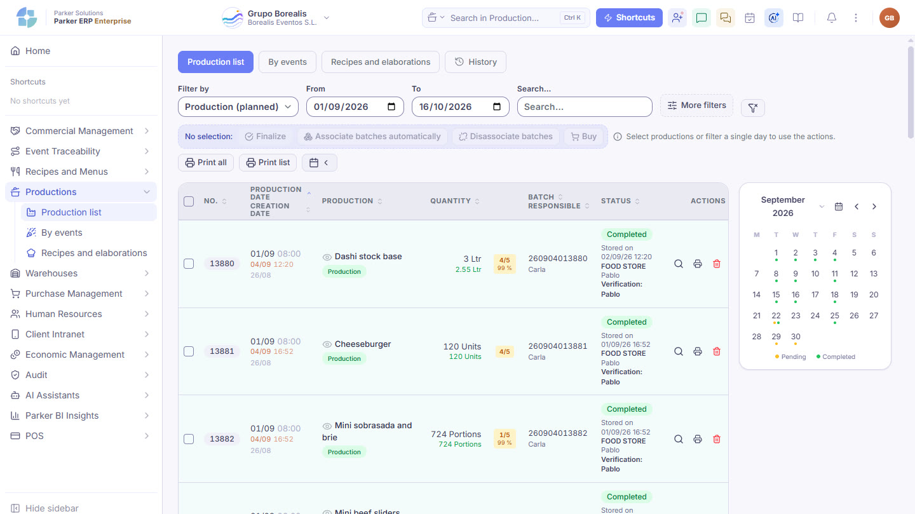This screenshot has height=514, width=915.
Task: Switch to the History tab
Action: pyautogui.click(x=475, y=62)
